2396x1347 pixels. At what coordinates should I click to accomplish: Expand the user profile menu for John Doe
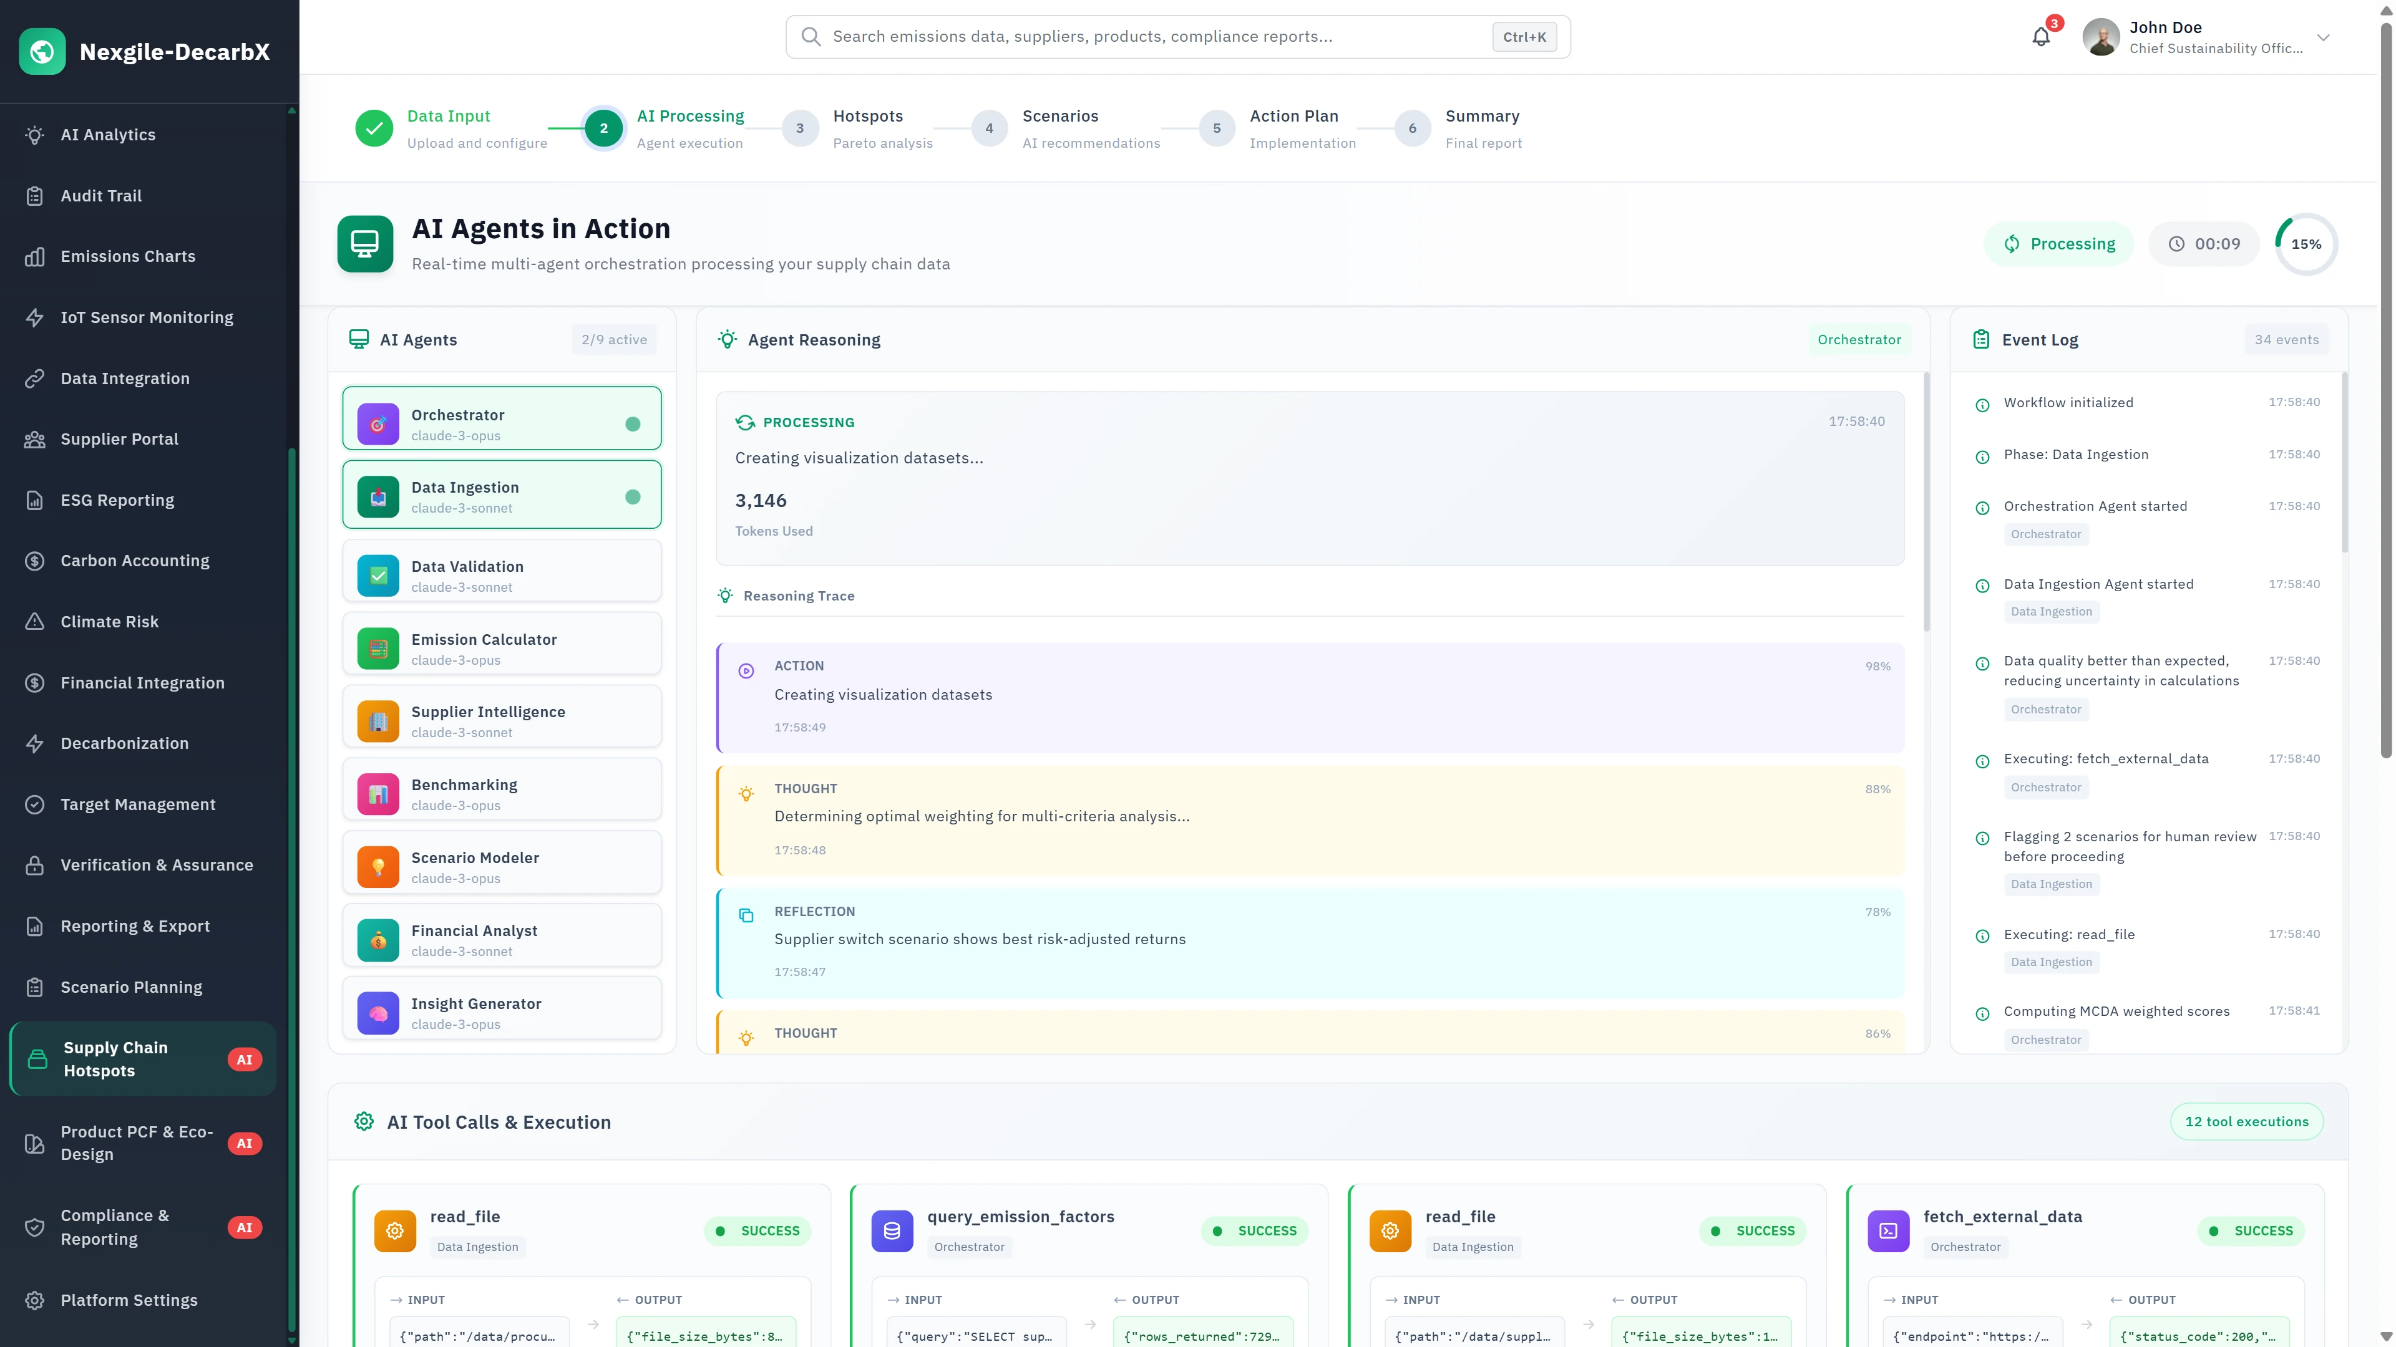(2324, 38)
